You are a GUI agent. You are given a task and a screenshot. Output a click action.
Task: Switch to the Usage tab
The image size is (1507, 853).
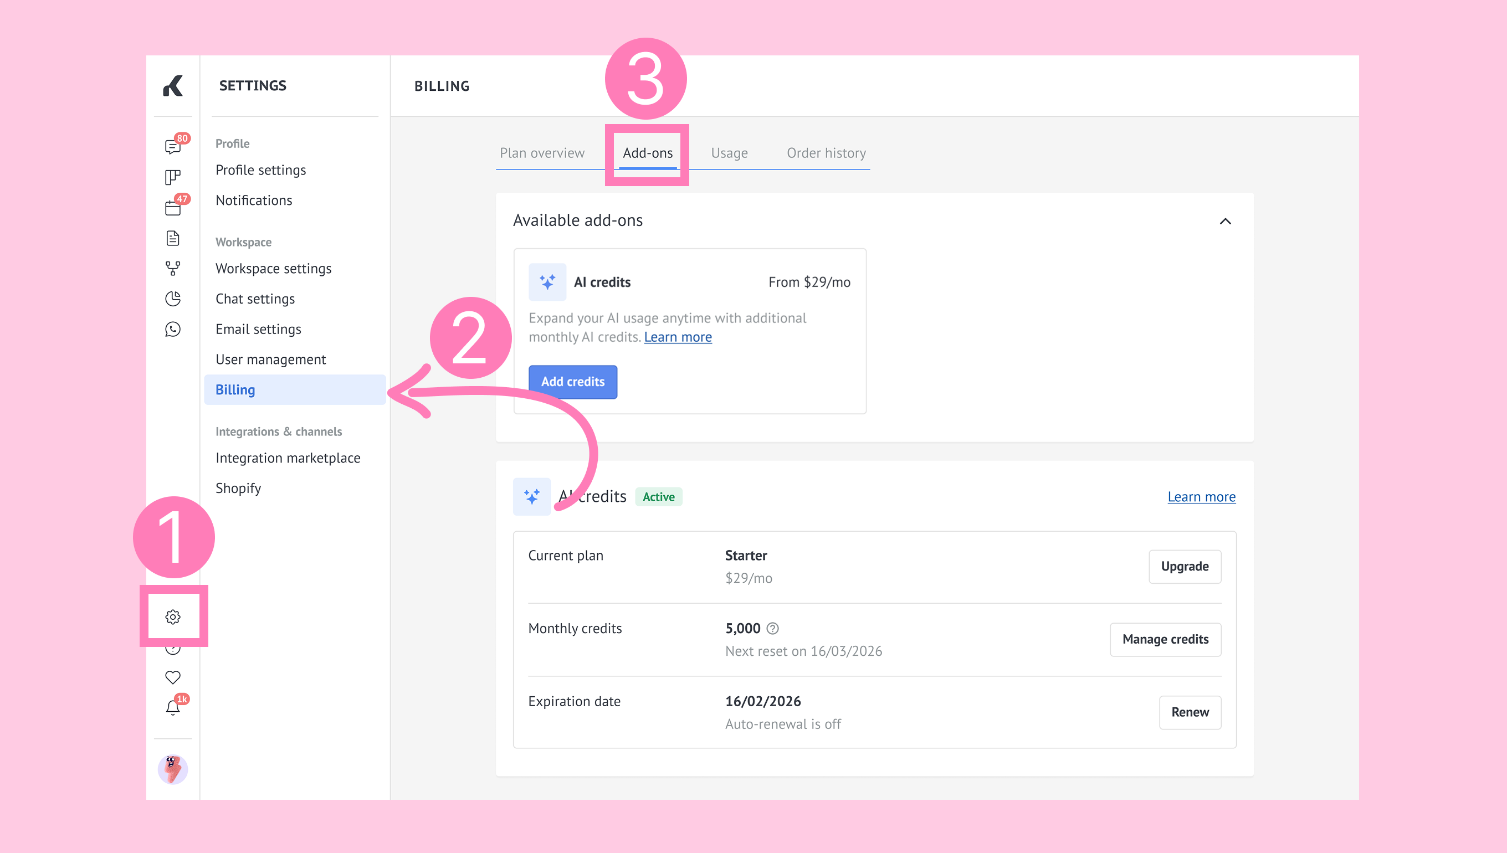[729, 153]
